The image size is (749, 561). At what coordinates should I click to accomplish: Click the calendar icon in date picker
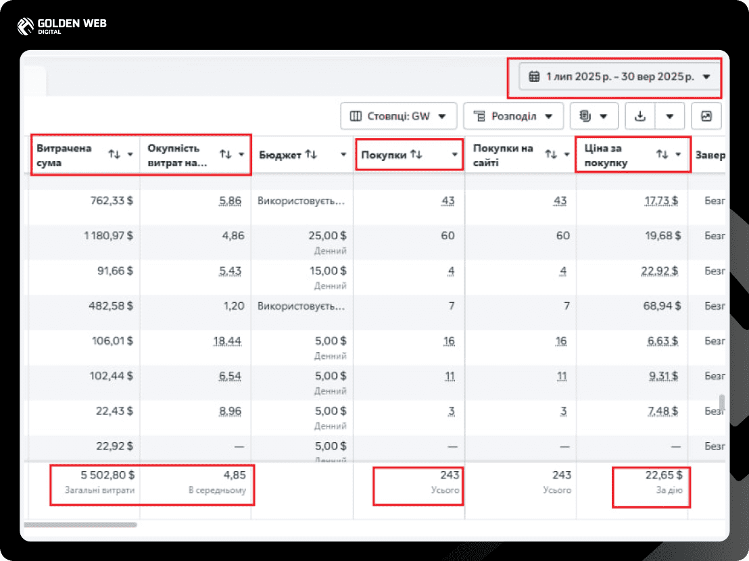coord(534,76)
